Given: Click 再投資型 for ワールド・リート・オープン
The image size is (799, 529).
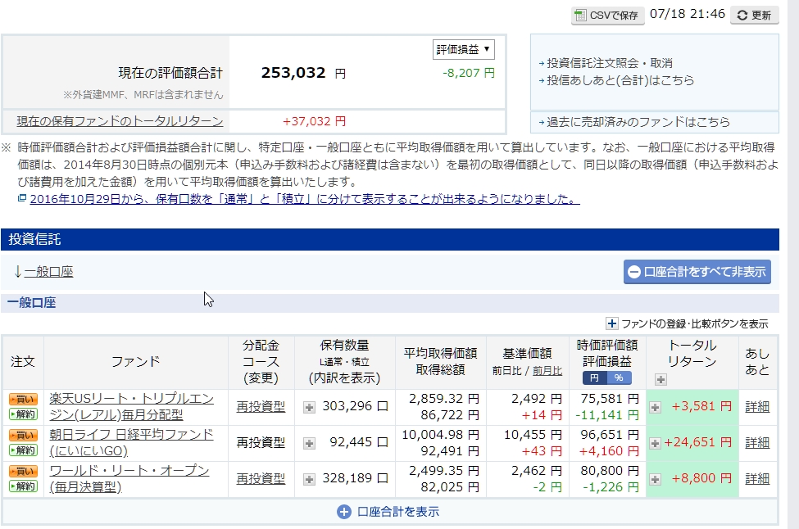Looking at the screenshot, I should 261,478.
